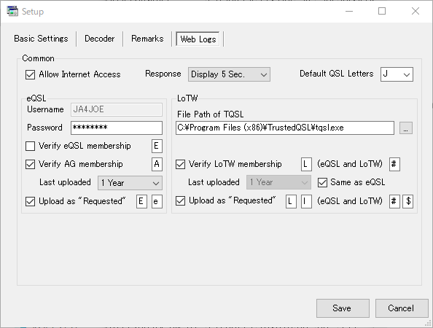This screenshot has width=433, height=328.
Task: Open the eQSL Last uploaded dropdown
Action: pyautogui.click(x=130, y=183)
